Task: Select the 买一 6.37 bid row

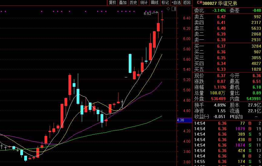Action: pos(227,46)
